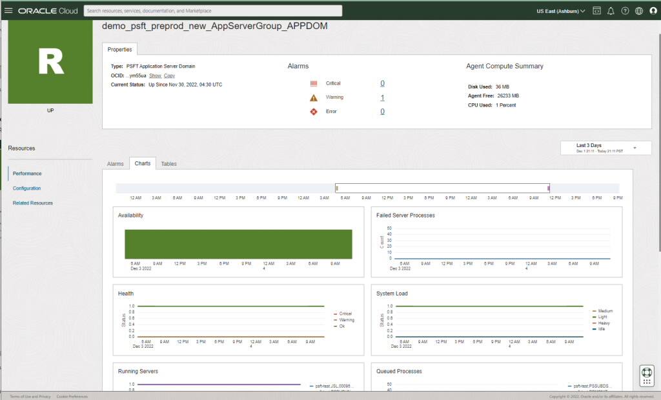The height and width of the screenshot is (400, 661).
Task: Switch to the Alarms tab
Action: [x=116, y=163]
